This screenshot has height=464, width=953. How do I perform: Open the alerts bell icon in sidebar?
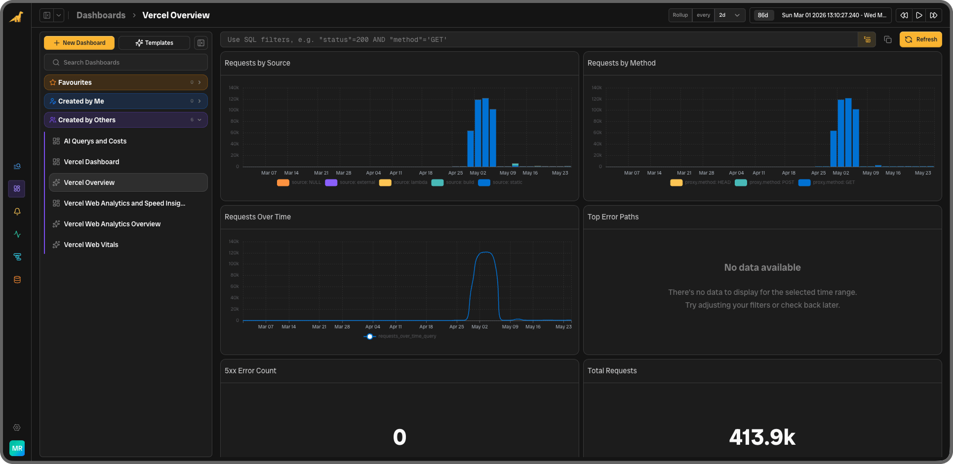17,212
